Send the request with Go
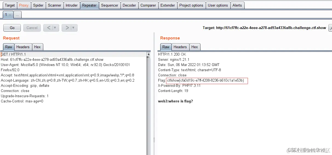332x155 pixels. coord(12,28)
